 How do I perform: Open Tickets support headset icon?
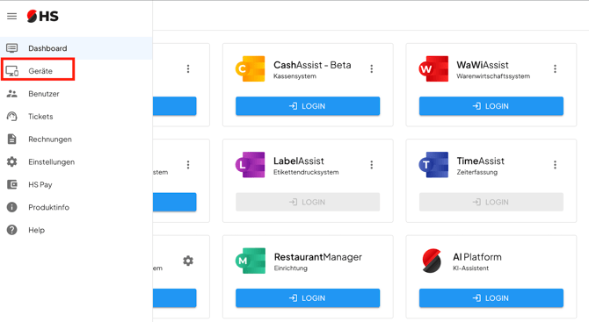pos(12,117)
